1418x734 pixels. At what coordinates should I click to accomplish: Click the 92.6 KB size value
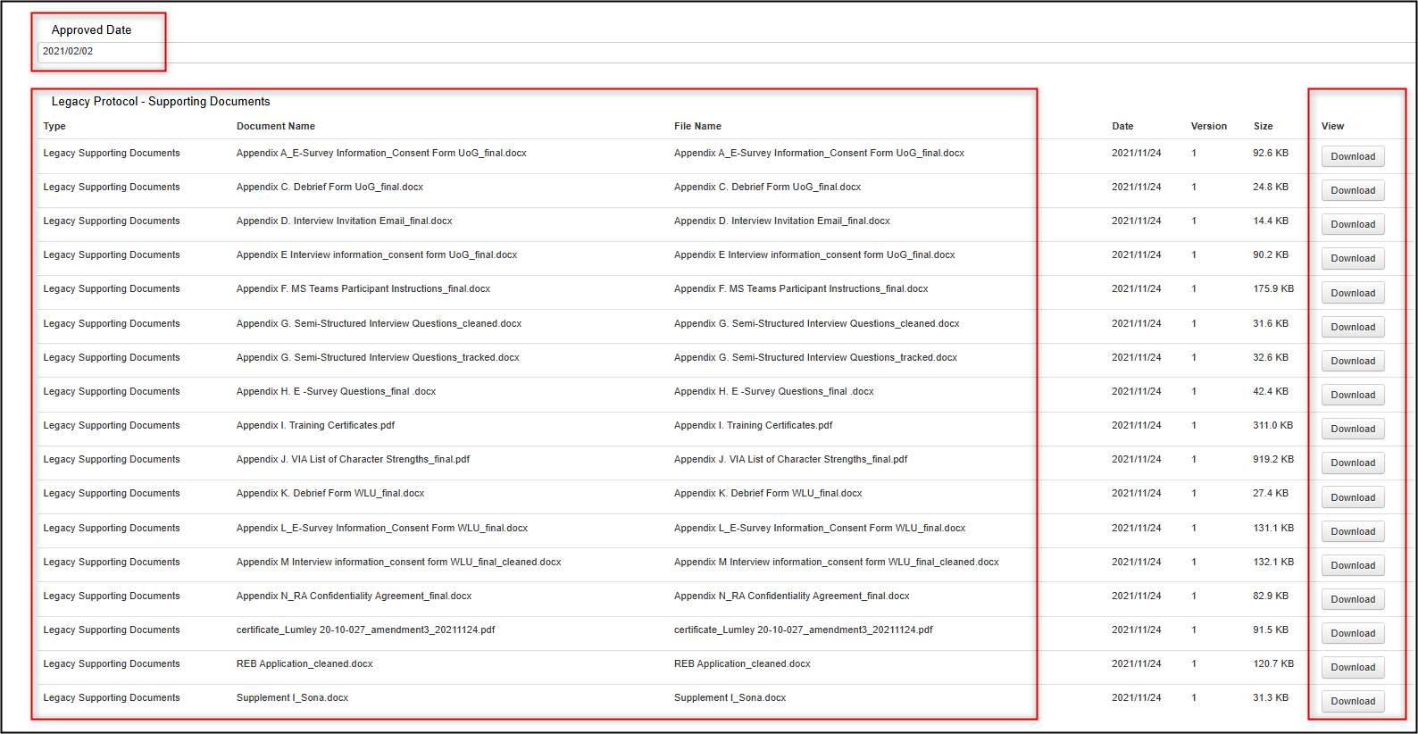[1271, 153]
